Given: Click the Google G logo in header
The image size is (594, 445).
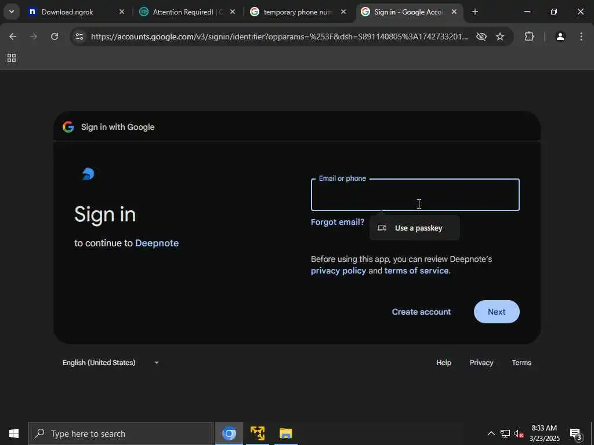Looking at the screenshot, I should pos(68,127).
